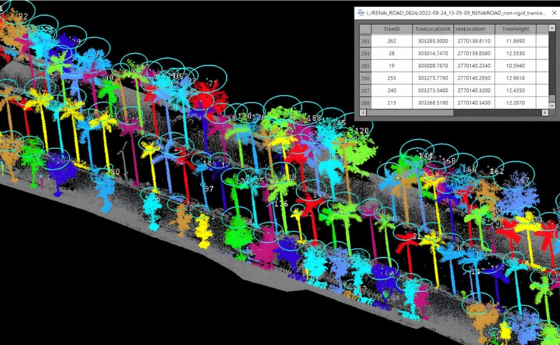Select the TreeID column header
The image size is (560, 345).
point(392,28)
